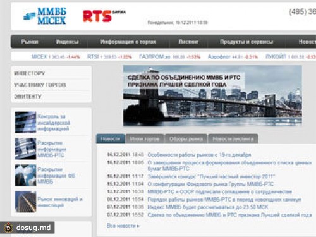Open the MMVB-RTS disclosure building thumbnail
The image size is (316, 237).
25,149
